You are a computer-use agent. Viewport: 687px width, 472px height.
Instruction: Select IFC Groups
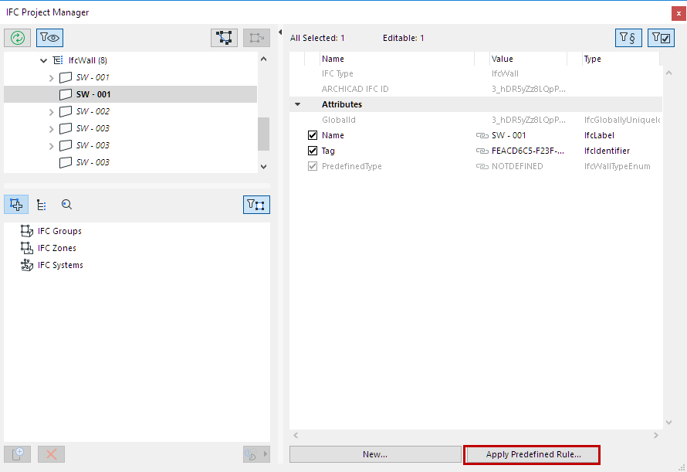(x=59, y=231)
